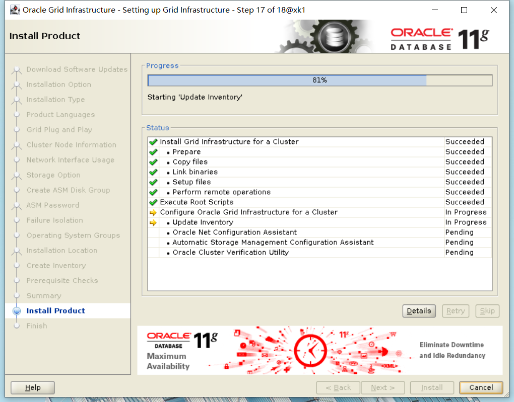
Task: Click 'Eliminate Downtime and Idle Redundancy' banner text
Action: [452, 350]
